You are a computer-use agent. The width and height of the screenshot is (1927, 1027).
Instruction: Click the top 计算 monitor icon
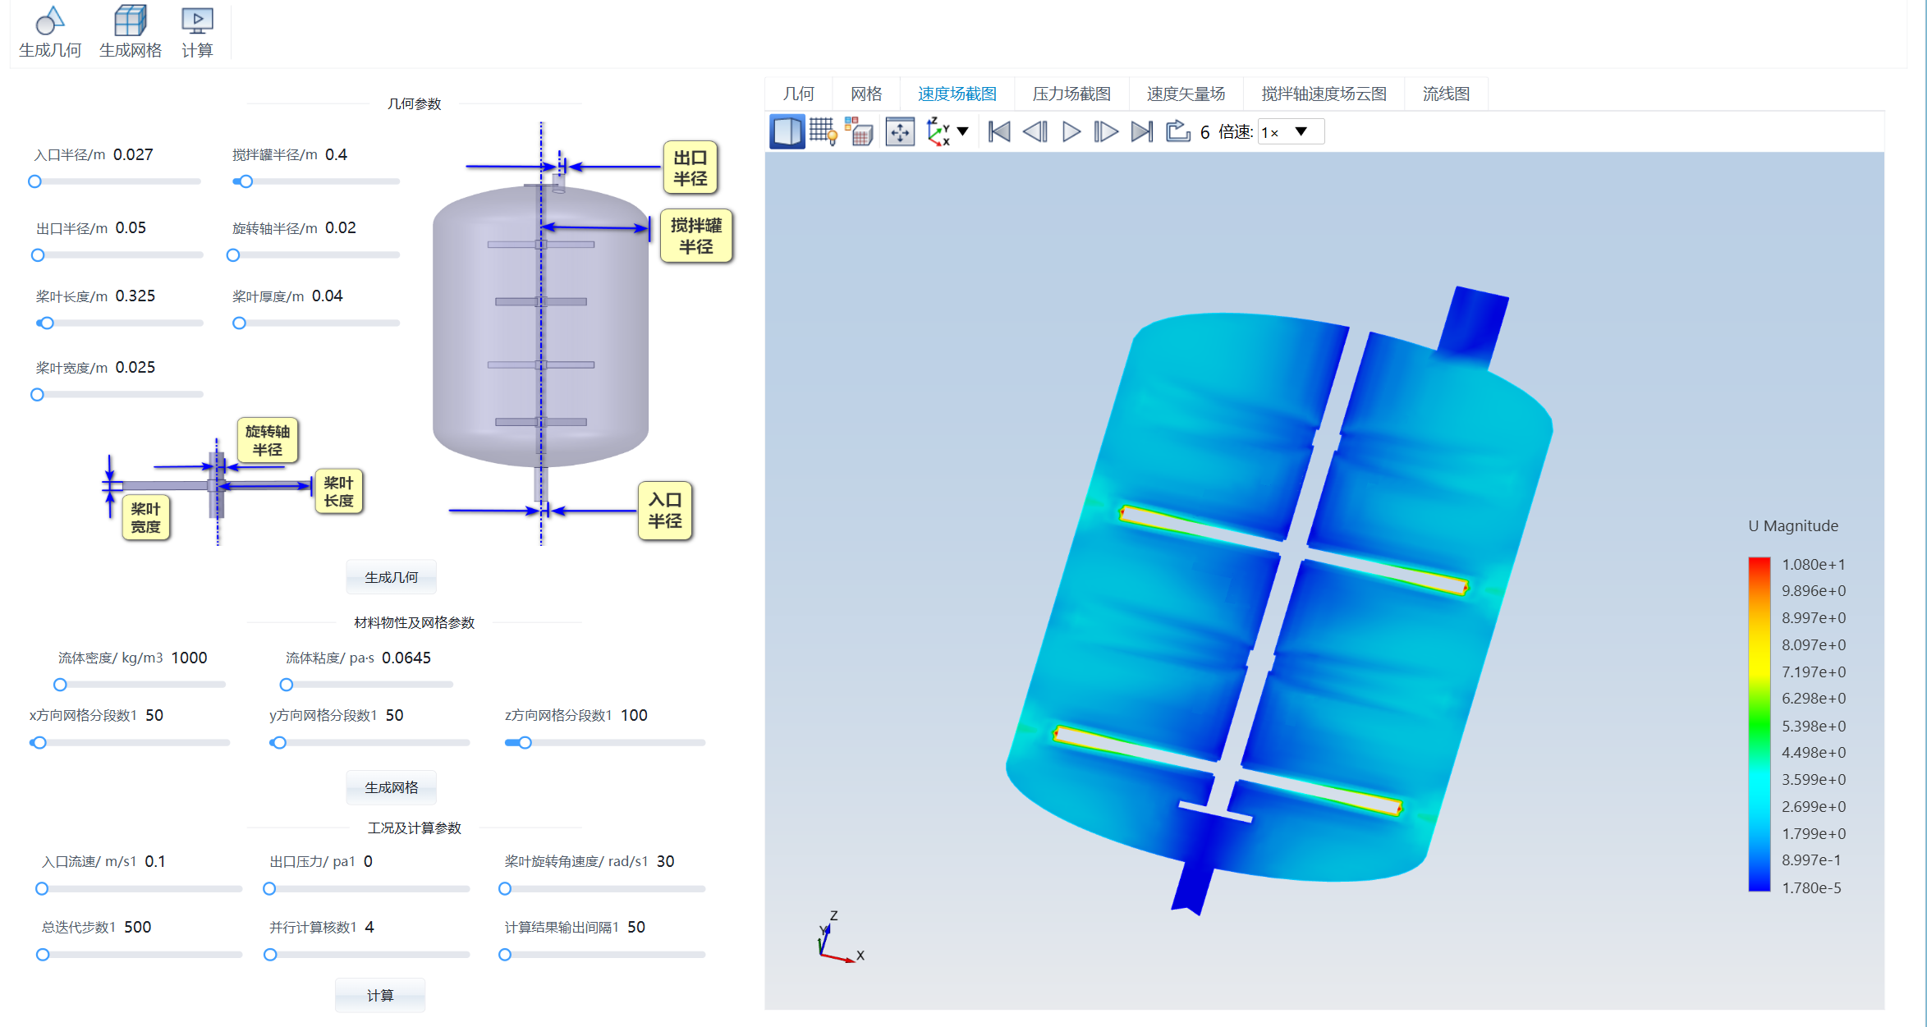(x=197, y=21)
